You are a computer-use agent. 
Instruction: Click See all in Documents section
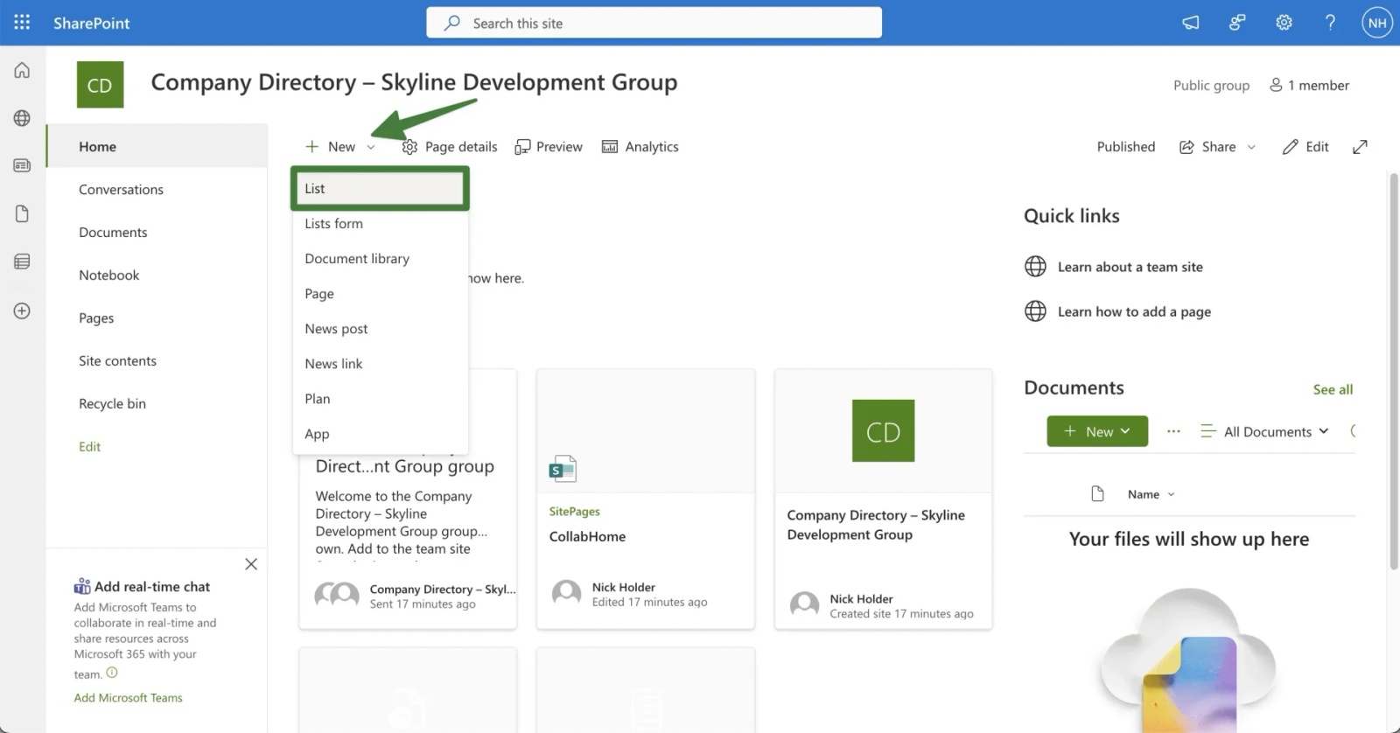tap(1333, 389)
